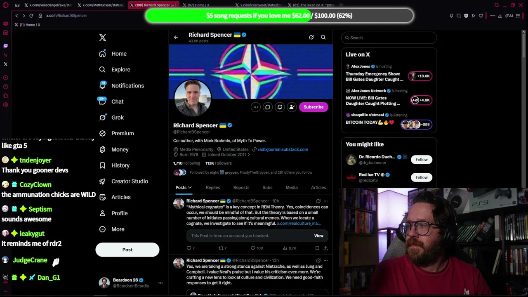Search this profile using magnifier icon

[323, 37]
